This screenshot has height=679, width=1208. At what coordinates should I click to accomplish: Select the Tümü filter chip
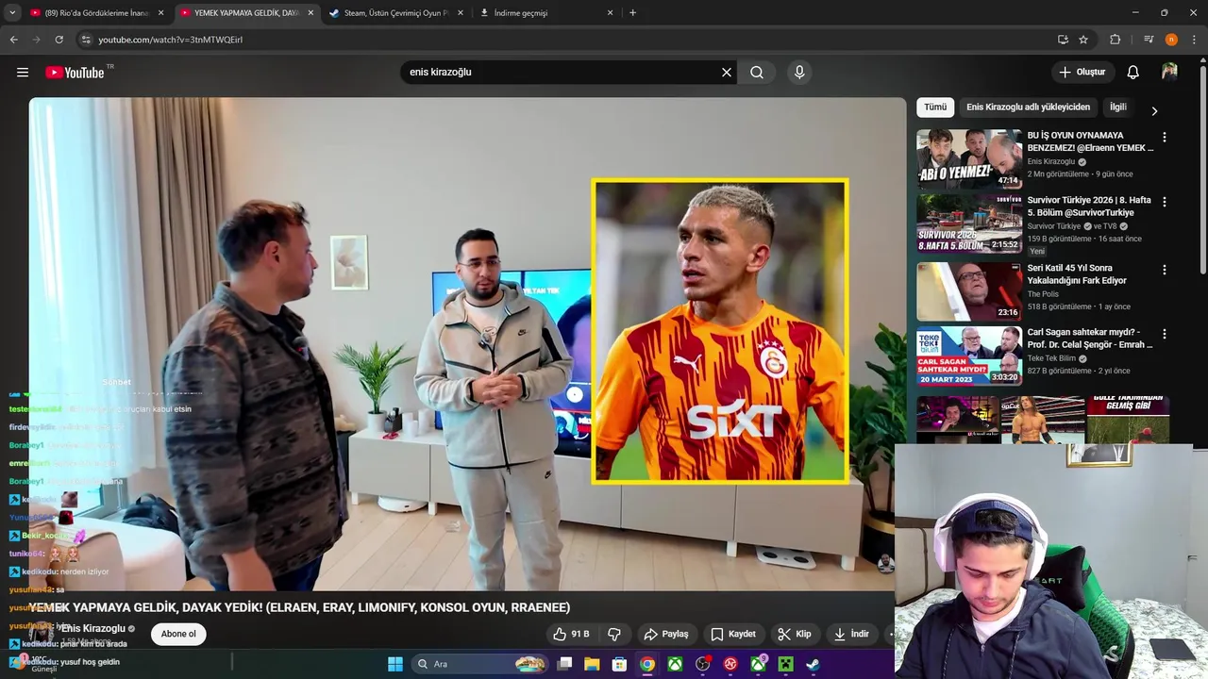935,108
